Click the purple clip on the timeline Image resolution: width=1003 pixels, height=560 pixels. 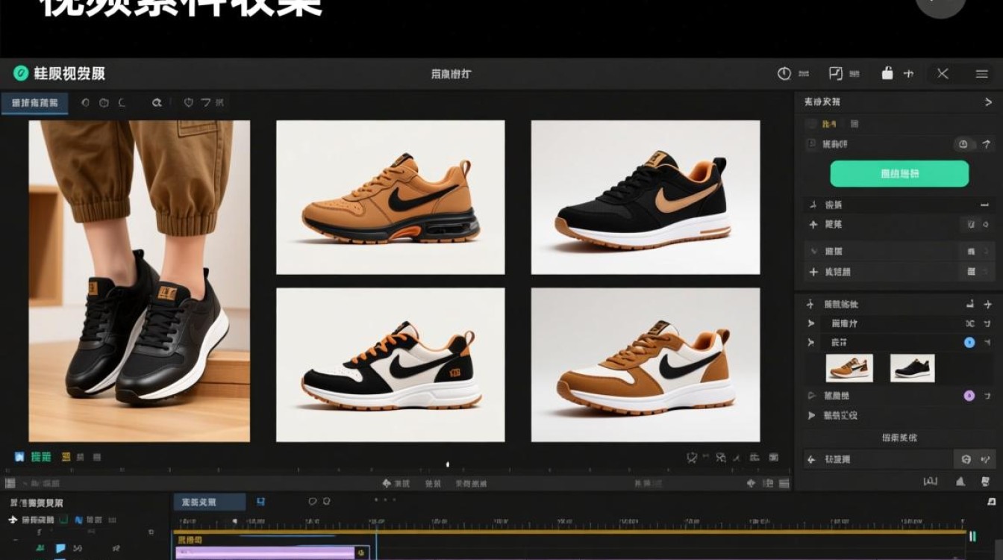click(x=265, y=553)
